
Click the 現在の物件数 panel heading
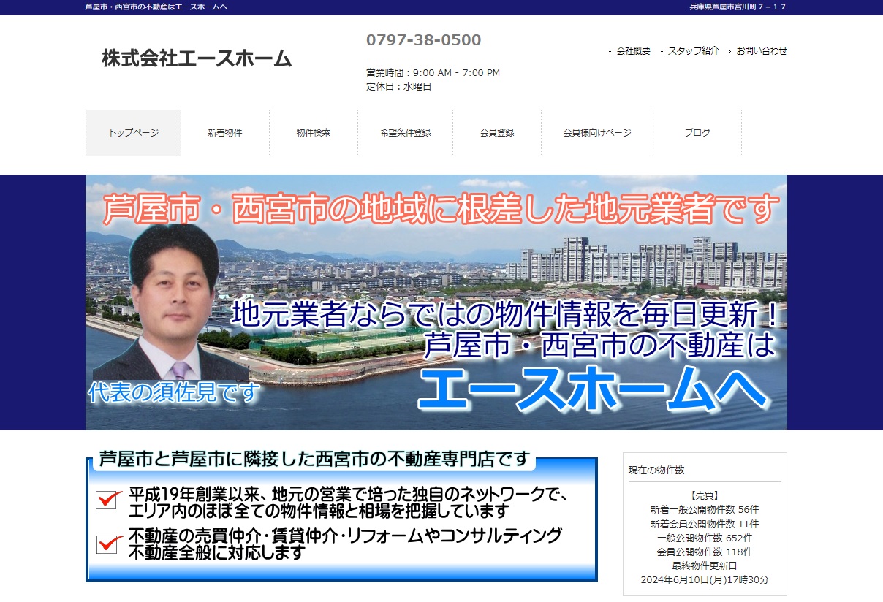(656, 470)
